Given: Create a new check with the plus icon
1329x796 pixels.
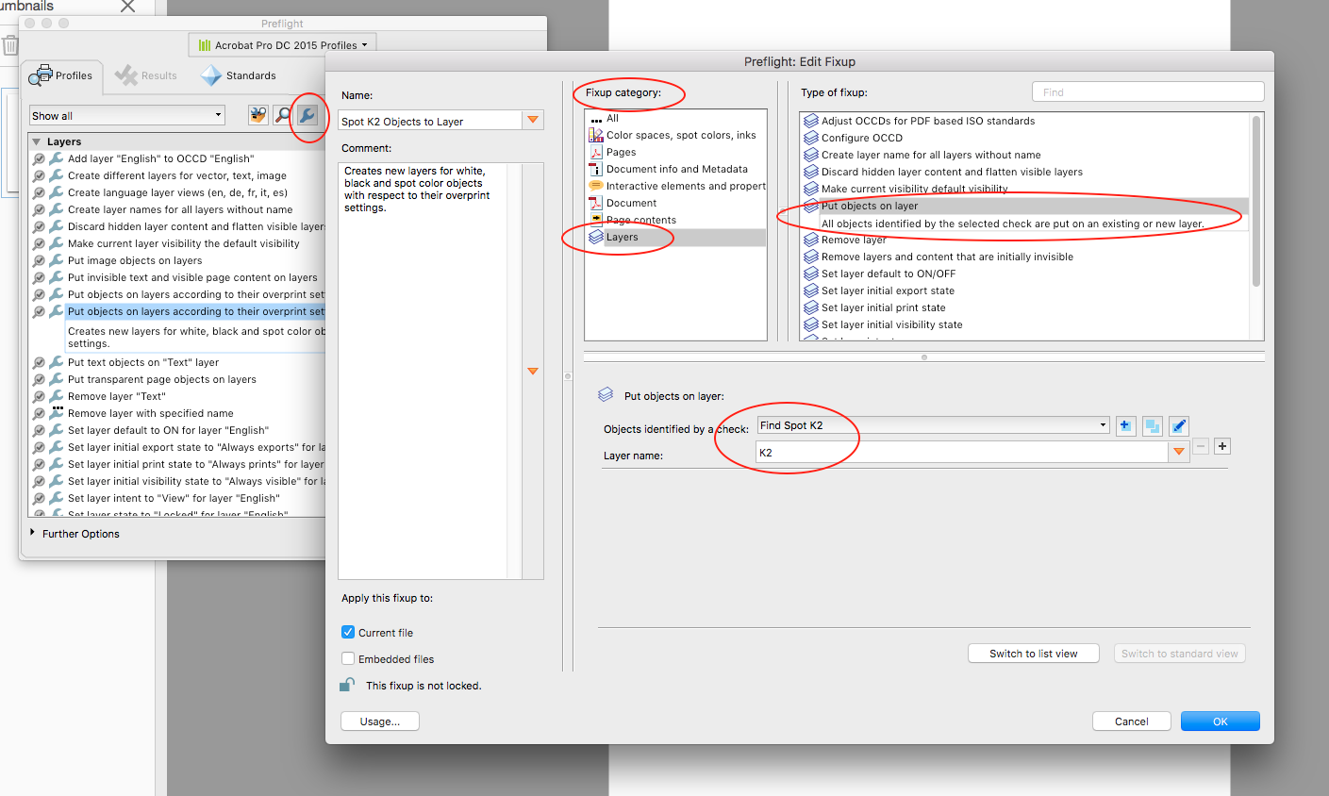Looking at the screenshot, I should (x=1125, y=425).
